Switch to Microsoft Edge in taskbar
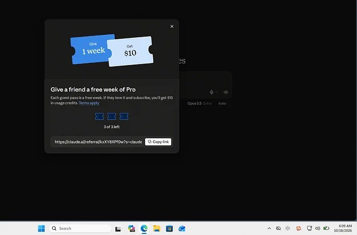 [x=144, y=228]
